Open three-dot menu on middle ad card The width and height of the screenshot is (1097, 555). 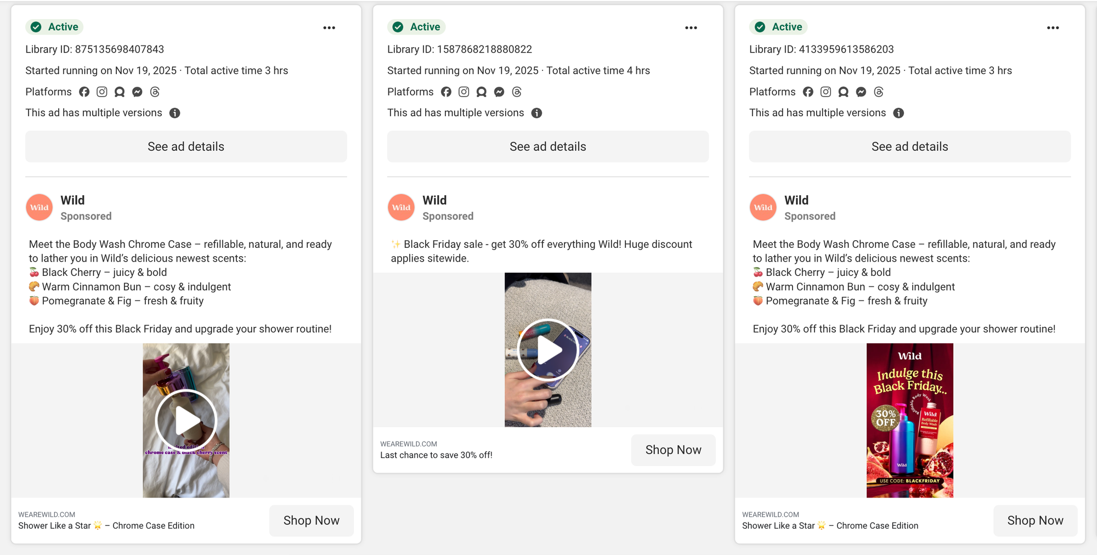click(x=691, y=27)
